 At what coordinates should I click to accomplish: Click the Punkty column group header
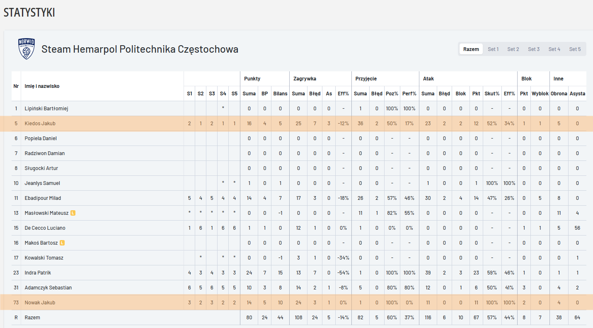252,78
